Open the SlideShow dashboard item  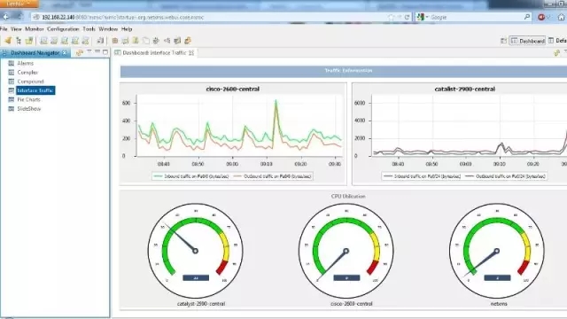coord(29,108)
